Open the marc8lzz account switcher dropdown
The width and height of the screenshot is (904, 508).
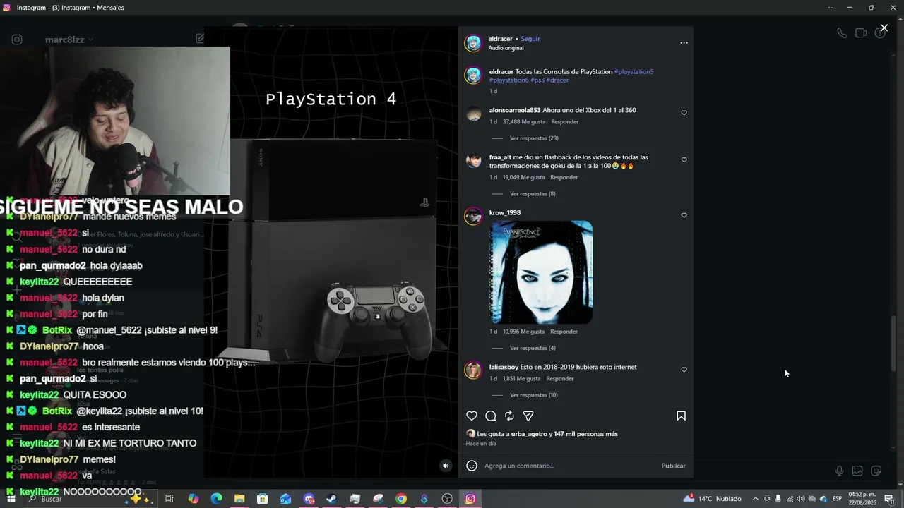point(69,40)
